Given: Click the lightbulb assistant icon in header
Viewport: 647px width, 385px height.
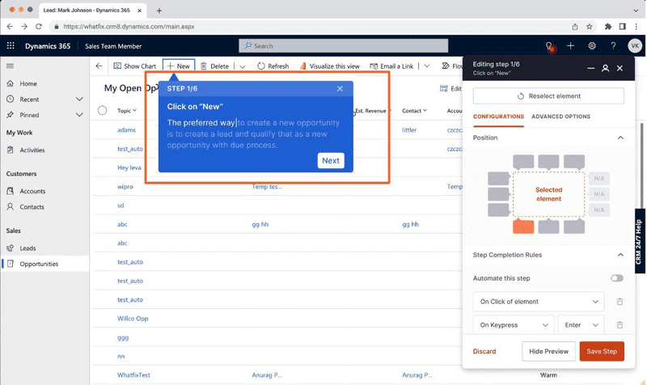Looking at the screenshot, I should tap(549, 46).
